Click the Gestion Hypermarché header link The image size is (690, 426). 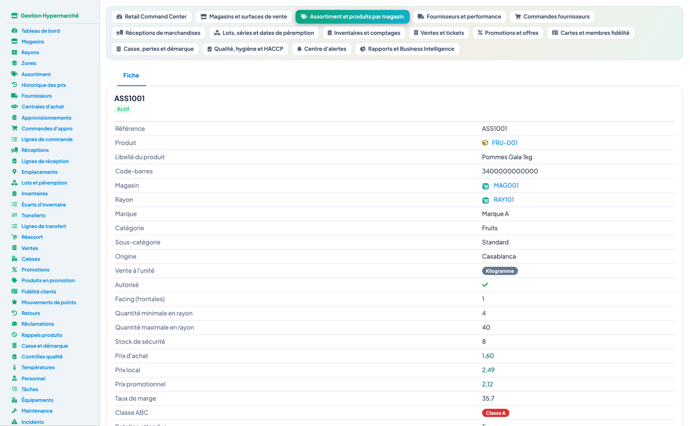[50, 16]
